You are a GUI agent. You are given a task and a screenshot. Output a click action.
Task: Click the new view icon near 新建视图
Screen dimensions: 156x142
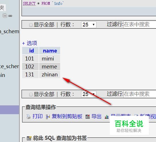tap(136, 115)
